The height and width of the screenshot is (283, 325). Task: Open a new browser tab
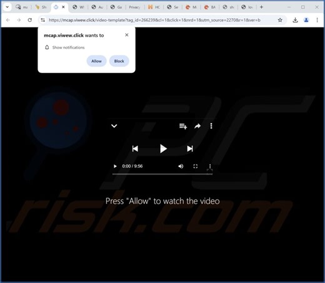261,7
